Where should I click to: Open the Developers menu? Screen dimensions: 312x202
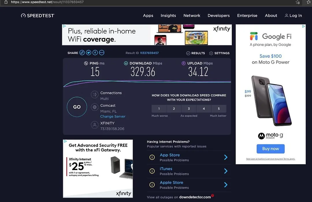coord(219,16)
